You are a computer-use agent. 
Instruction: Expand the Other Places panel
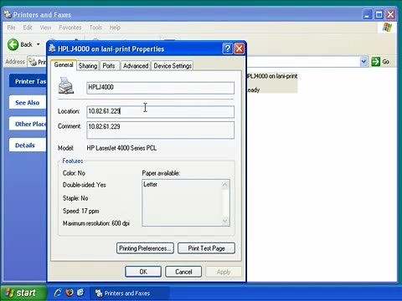tap(28, 124)
